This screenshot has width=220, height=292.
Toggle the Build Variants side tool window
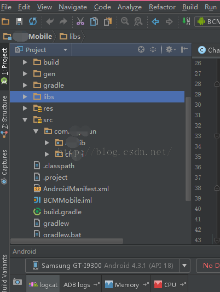coord(4,273)
